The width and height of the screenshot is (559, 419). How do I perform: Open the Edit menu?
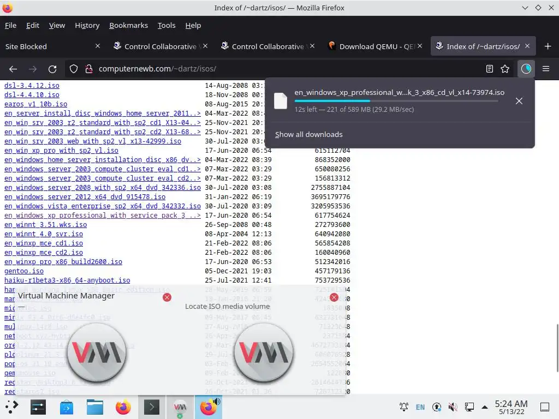pos(32,25)
